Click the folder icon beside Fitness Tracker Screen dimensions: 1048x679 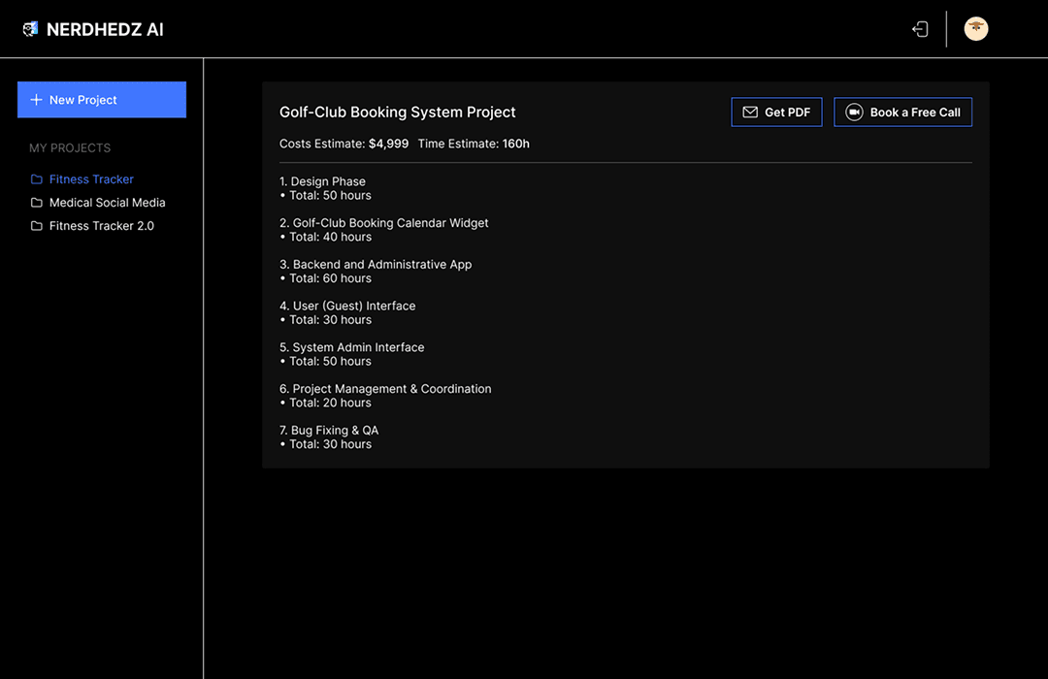click(36, 178)
